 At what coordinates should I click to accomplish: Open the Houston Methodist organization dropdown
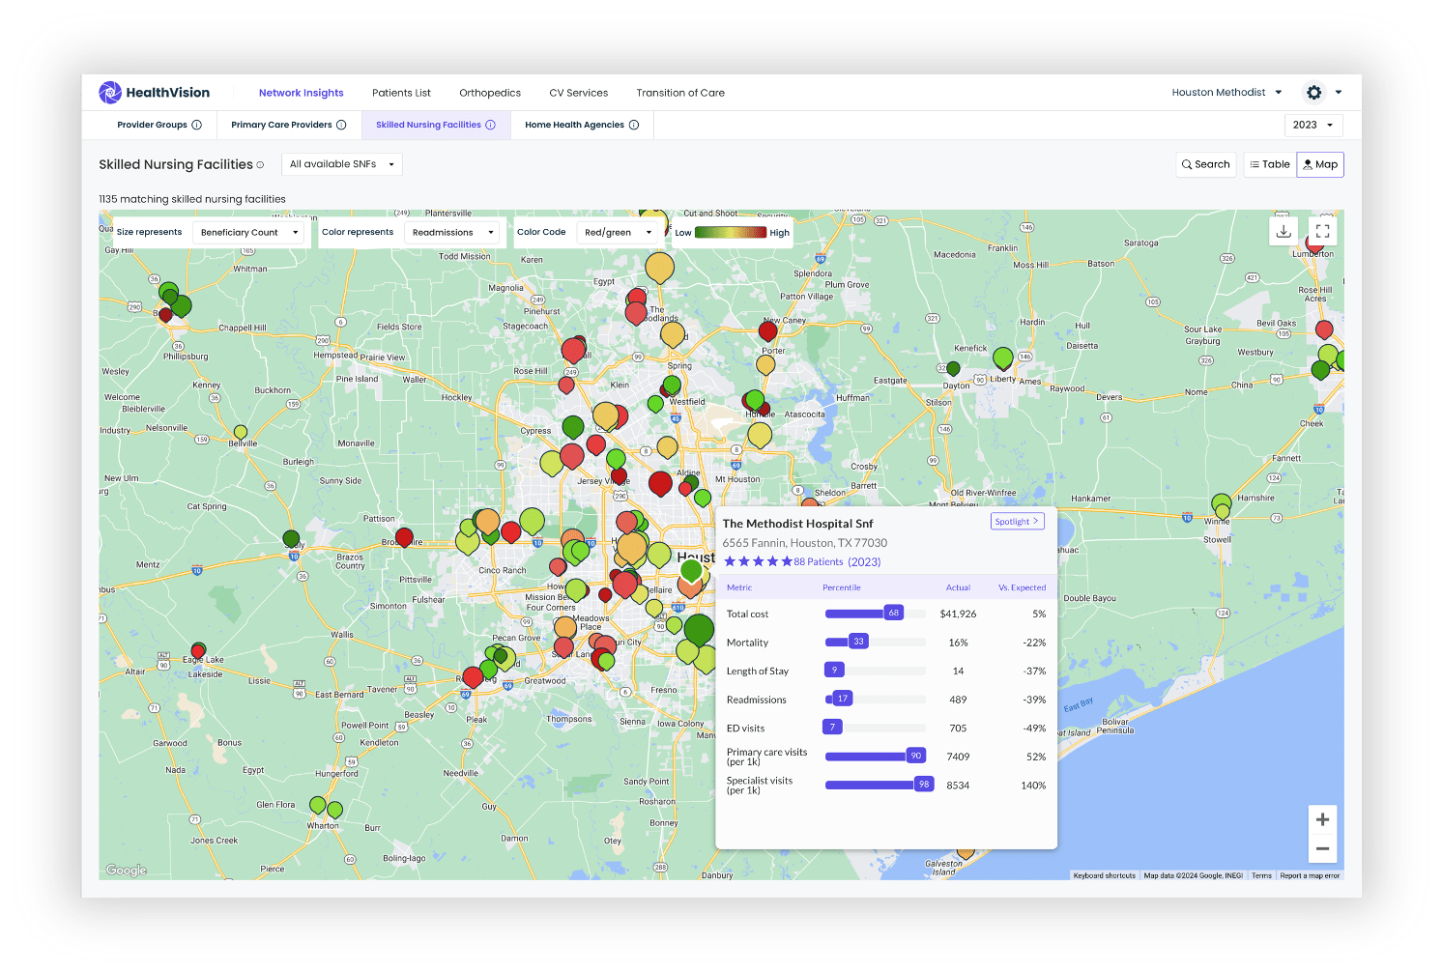(x=1226, y=93)
